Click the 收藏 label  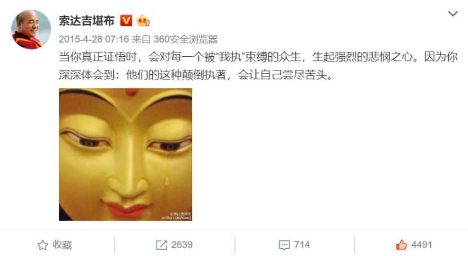pos(63,245)
